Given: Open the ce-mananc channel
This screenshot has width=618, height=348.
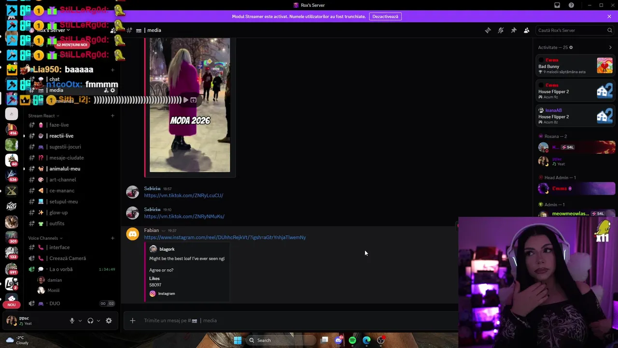Looking at the screenshot, I should tap(70, 190).
